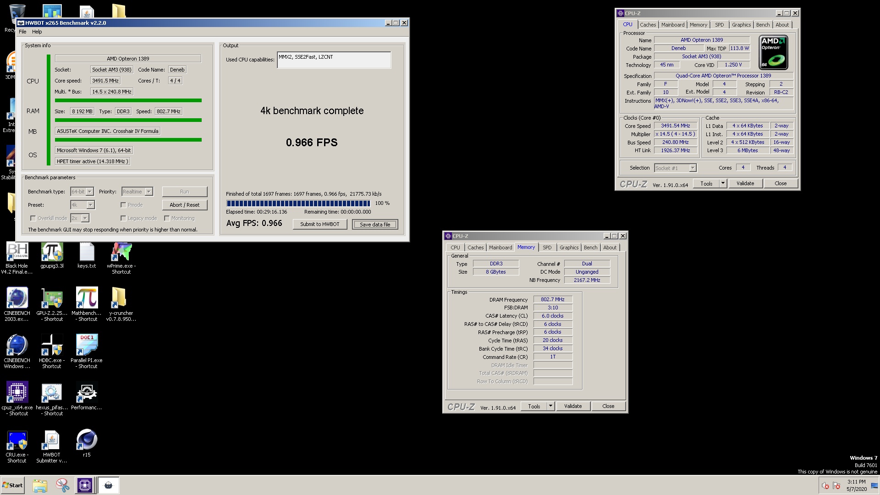Open CINEBENCH Windows desktop icon
Image resolution: width=880 pixels, height=495 pixels.
17,352
